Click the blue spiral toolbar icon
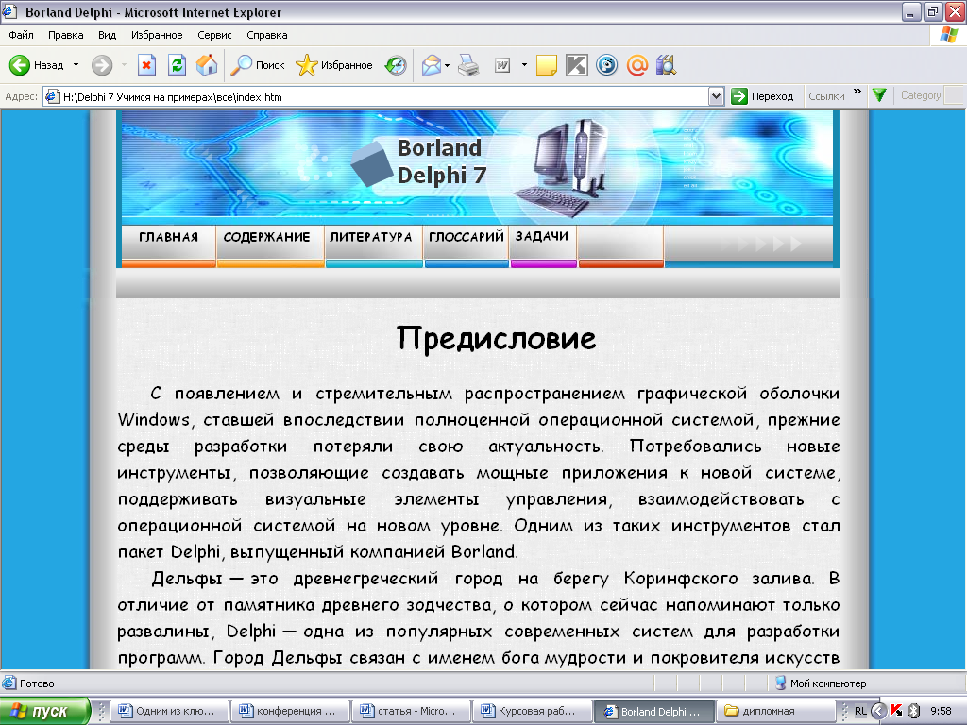The image size is (967, 725). click(x=607, y=65)
